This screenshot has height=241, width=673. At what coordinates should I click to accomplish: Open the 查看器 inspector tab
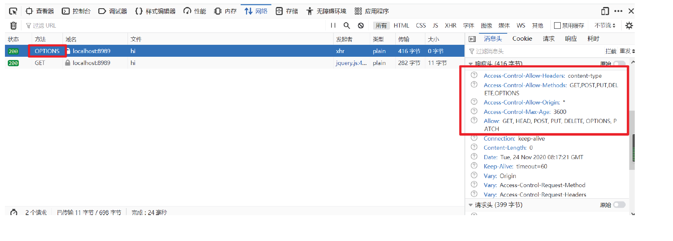click(x=39, y=11)
